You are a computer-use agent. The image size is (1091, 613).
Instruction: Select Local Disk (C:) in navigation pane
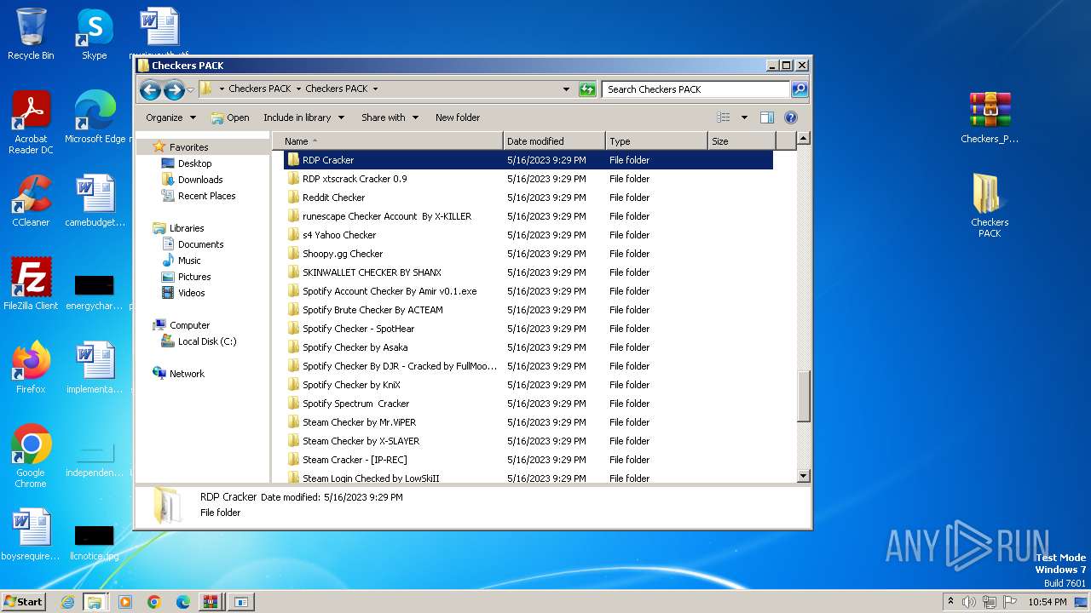(x=207, y=341)
